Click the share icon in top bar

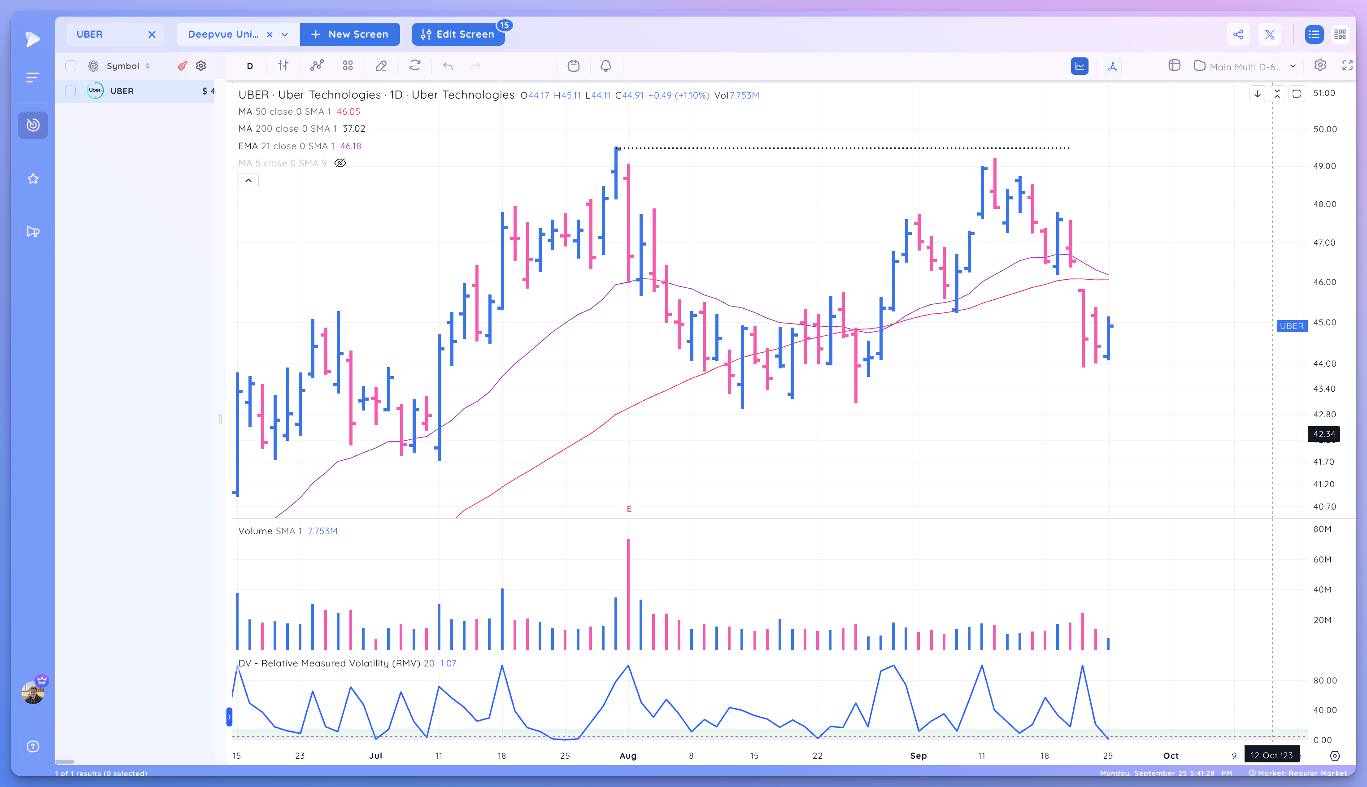[1238, 35]
